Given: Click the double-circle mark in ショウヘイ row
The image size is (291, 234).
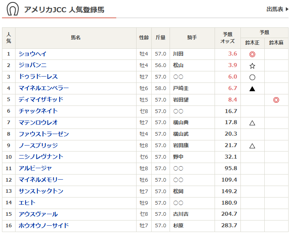Looking at the screenshot, I should click(x=252, y=54).
